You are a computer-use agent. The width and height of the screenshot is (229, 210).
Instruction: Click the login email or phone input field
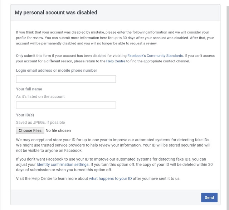click(x=66, y=79)
